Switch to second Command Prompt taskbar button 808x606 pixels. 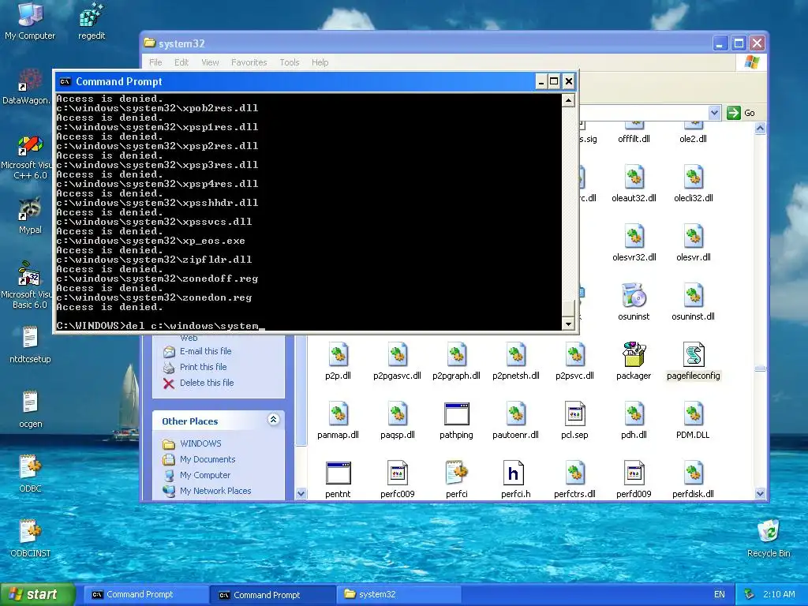point(272,595)
